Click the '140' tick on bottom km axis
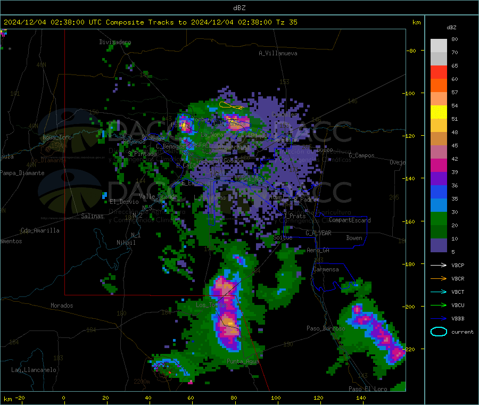Image resolution: width=479 pixels, height=405 pixels. coord(361,398)
